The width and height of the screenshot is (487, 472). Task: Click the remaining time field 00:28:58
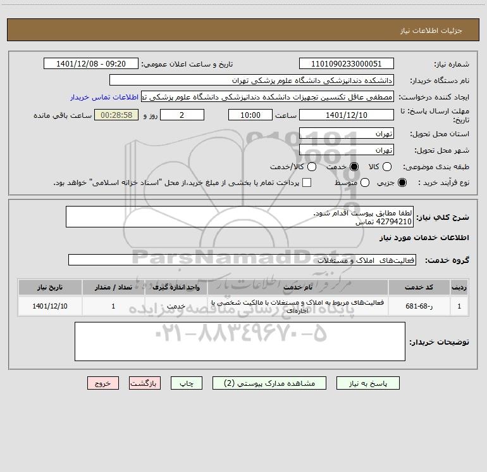coord(116,115)
